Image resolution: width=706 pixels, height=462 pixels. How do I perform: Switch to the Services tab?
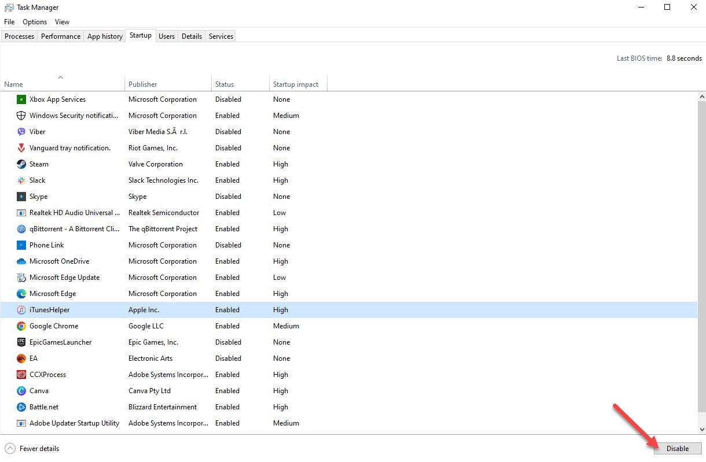[221, 36]
